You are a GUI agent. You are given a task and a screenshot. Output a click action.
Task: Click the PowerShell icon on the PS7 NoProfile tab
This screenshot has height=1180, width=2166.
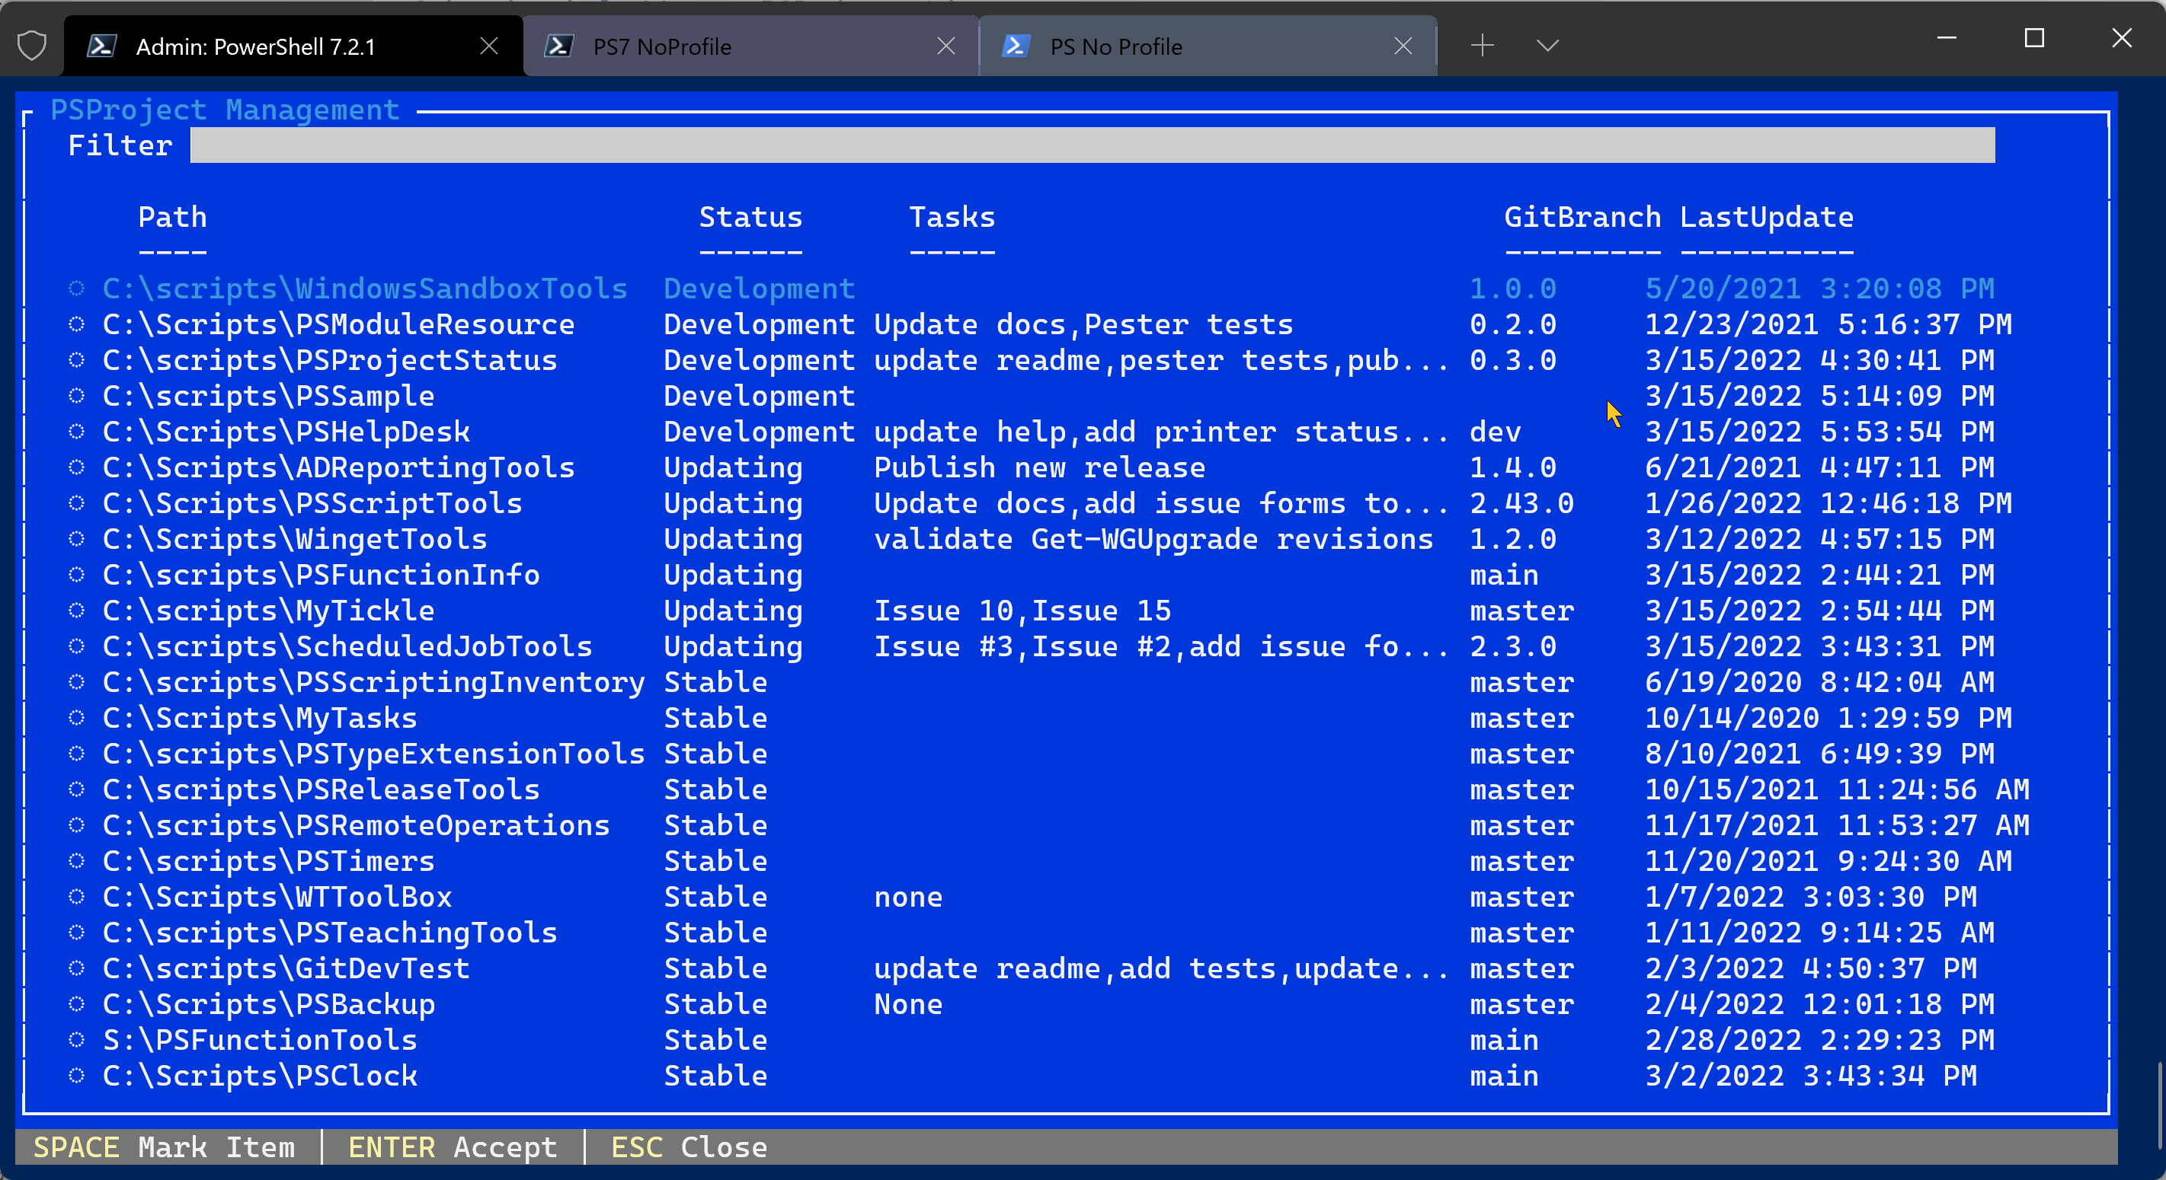(x=558, y=46)
